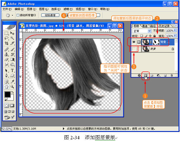
Task: Select the Notes tool
Action: click(x=6, y=81)
